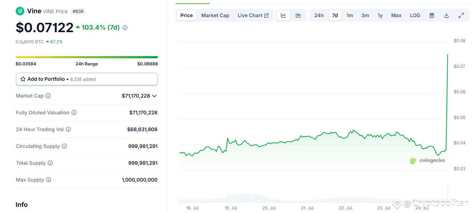472x213 pixels.
Task: Click the 9,228 added text
Action: click(x=83, y=79)
